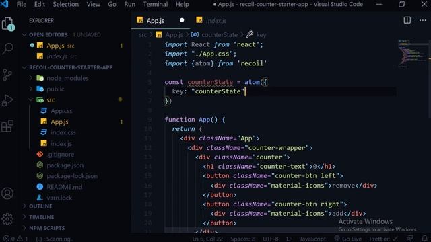The image size is (431, 242).
Task: Change the JavaScript language mode
Action: pyautogui.click(x=312, y=239)
